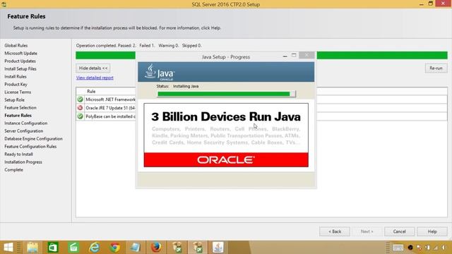This screenshot has height=254, width=452.
Task: Select Feature Selection step
Action: click(20, 108)
